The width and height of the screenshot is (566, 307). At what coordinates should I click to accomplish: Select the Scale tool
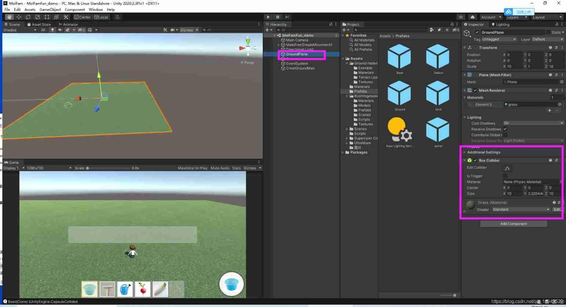coord(37,17)
